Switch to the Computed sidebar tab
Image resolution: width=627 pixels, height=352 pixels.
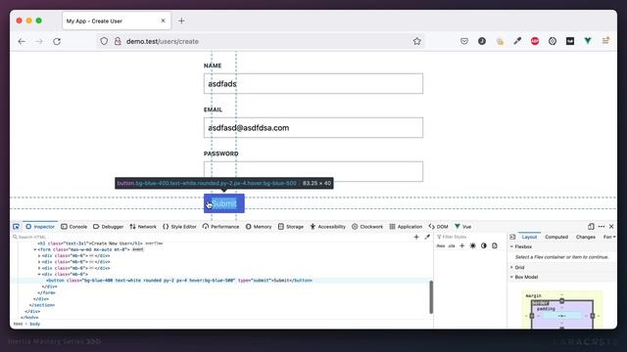(556, 237)
